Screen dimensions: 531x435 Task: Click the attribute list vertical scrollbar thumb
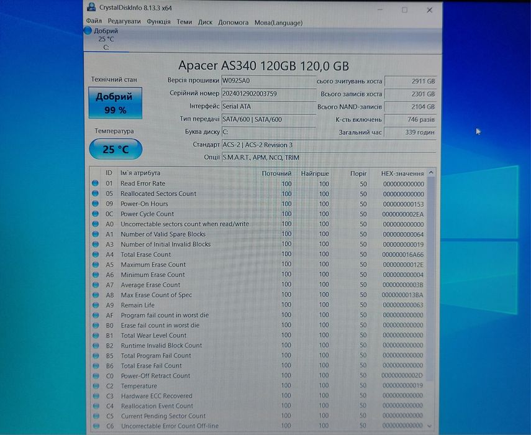coord(430,278)
